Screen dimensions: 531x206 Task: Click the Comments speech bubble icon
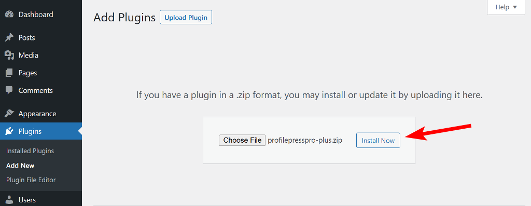pyautogui.click(x=9, y=90)
